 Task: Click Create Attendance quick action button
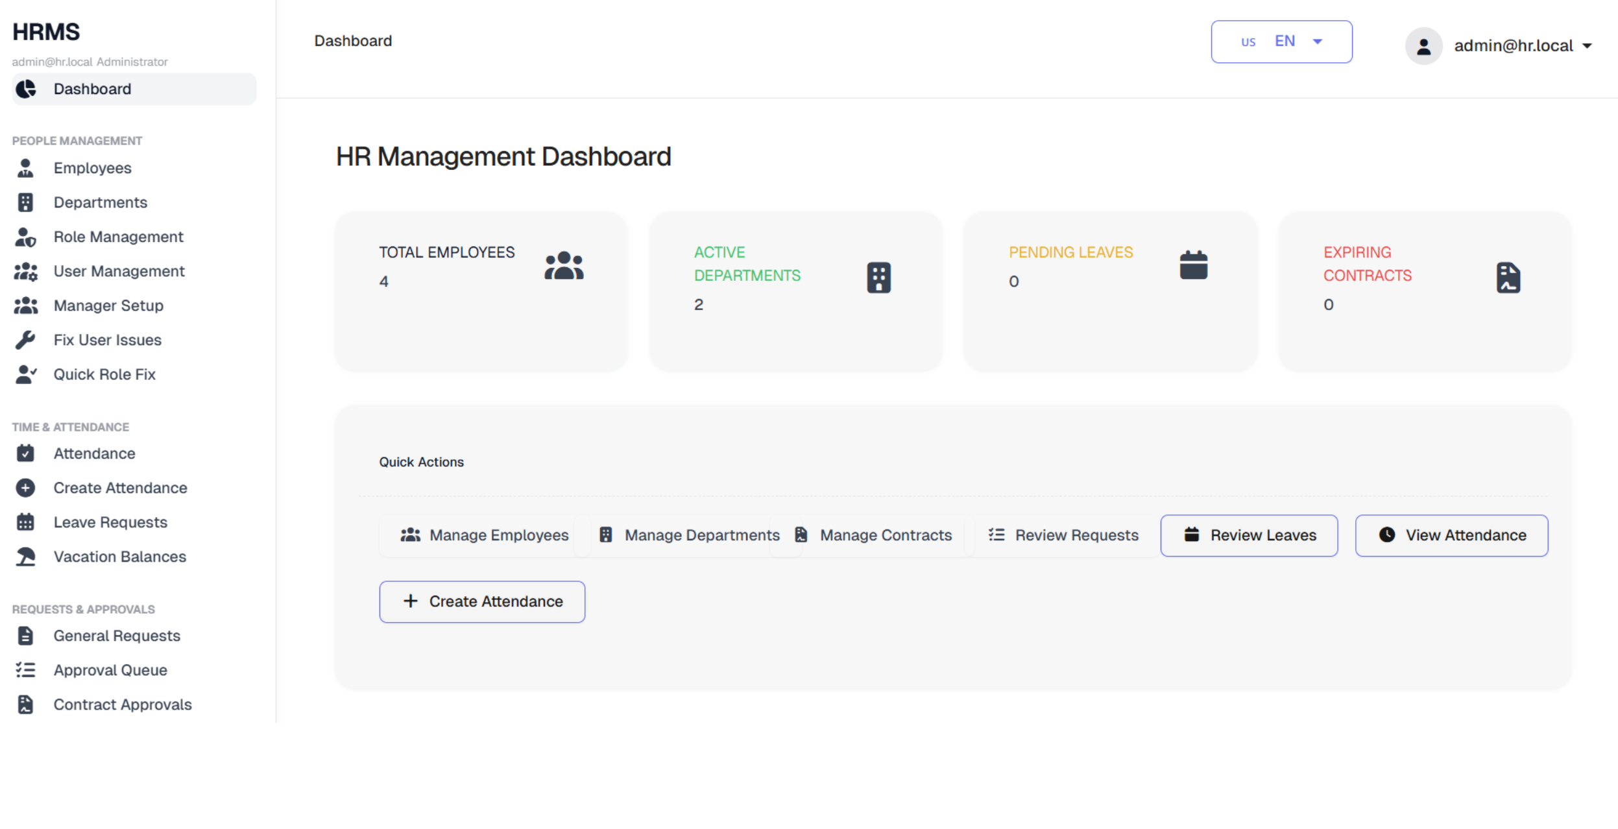click(482, 601)
